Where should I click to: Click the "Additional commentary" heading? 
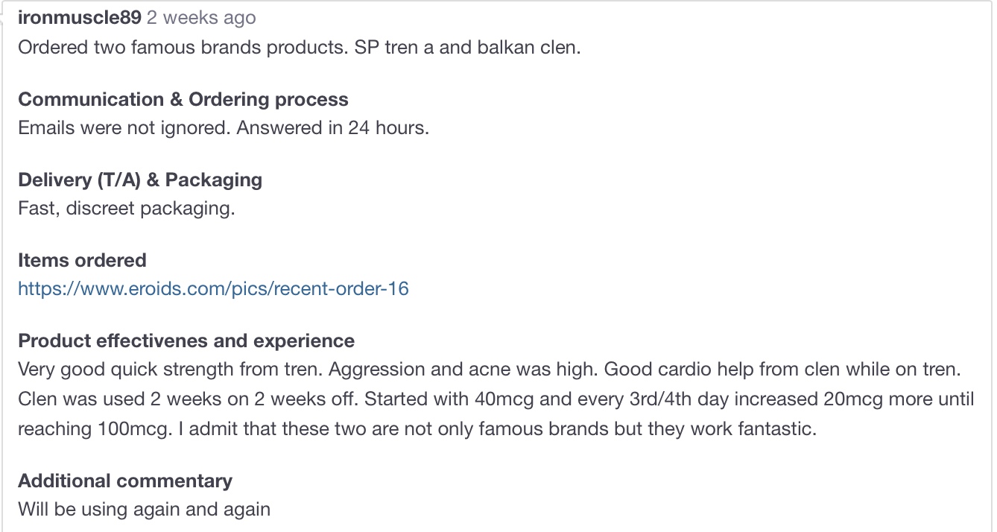coord(125,481)
